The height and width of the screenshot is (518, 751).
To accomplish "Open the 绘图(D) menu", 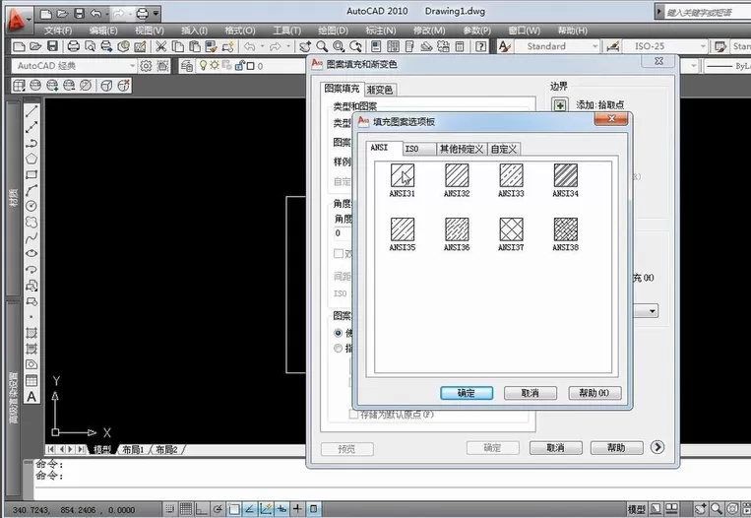I will [334, 31].
